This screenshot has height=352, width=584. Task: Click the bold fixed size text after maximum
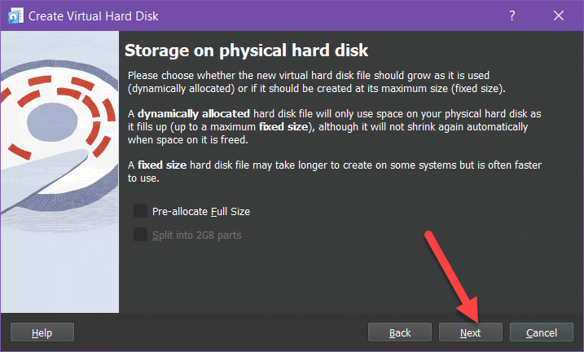(x=283, y=127)
